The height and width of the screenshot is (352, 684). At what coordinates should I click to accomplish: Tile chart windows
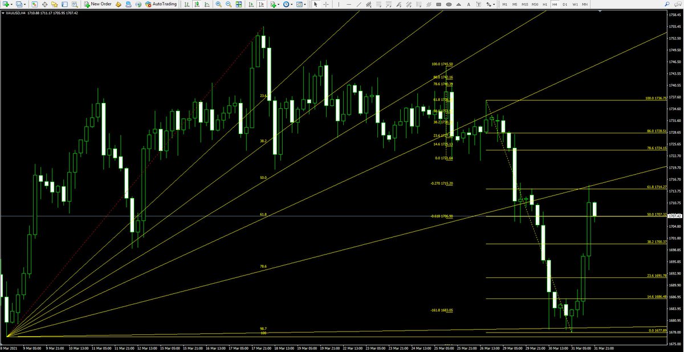point(239,4)
